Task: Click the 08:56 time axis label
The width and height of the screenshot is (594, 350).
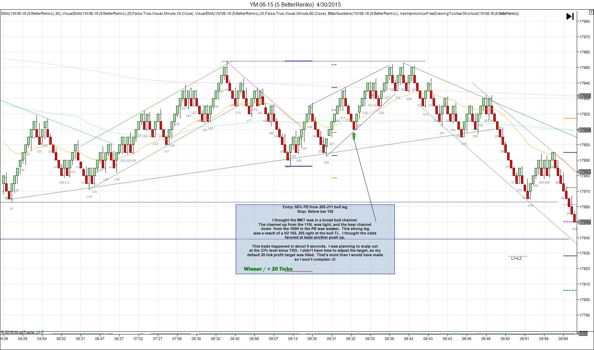Action: pyautogui.click(x=254, y=339)
